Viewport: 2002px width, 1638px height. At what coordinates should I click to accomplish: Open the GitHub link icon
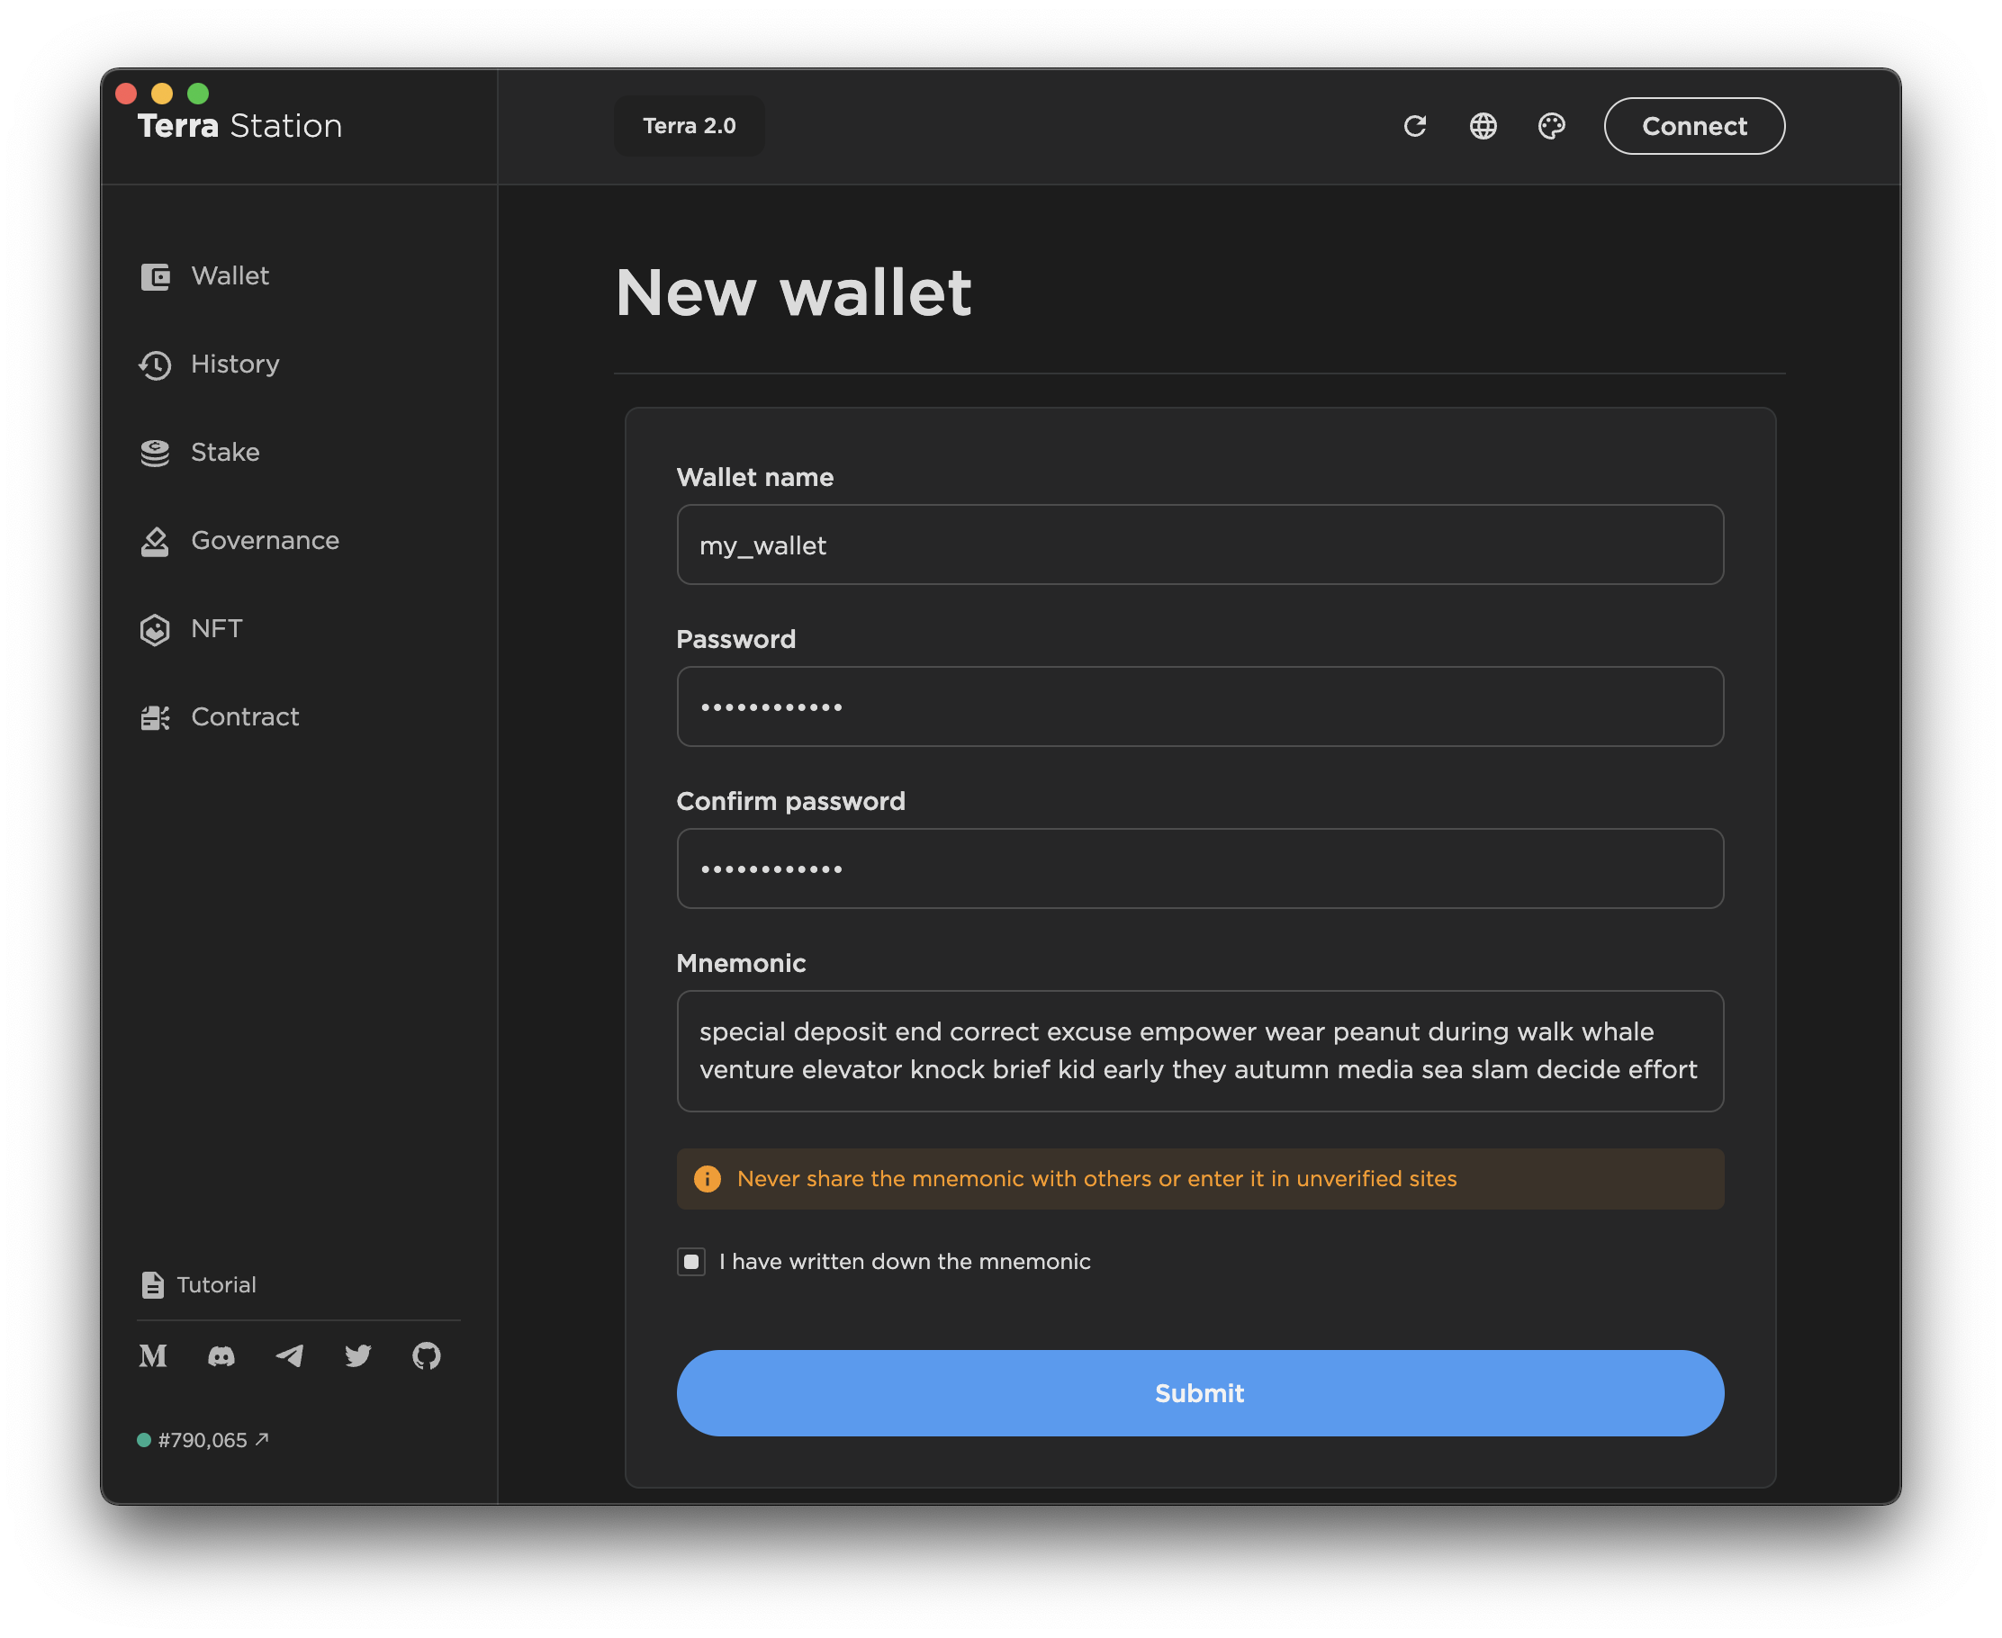point(427,1356)
